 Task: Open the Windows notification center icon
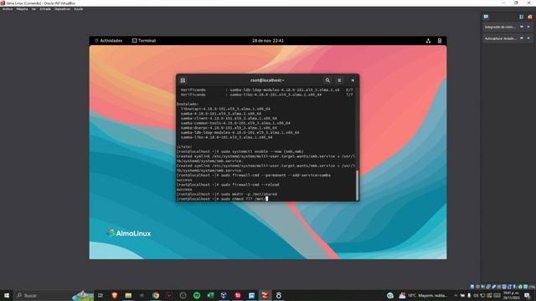click(527, 295)
